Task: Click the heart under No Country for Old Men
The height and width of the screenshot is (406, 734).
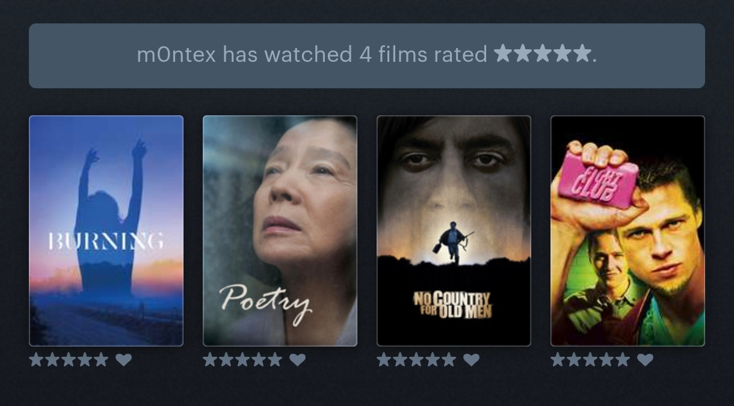Action: 471,360
